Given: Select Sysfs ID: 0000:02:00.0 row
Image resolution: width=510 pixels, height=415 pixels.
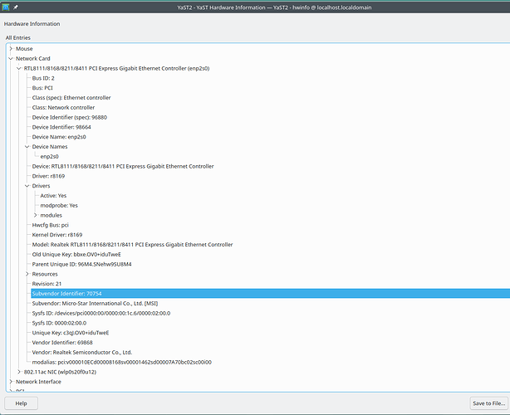Looking at the screenshot, I should (59, 323).
